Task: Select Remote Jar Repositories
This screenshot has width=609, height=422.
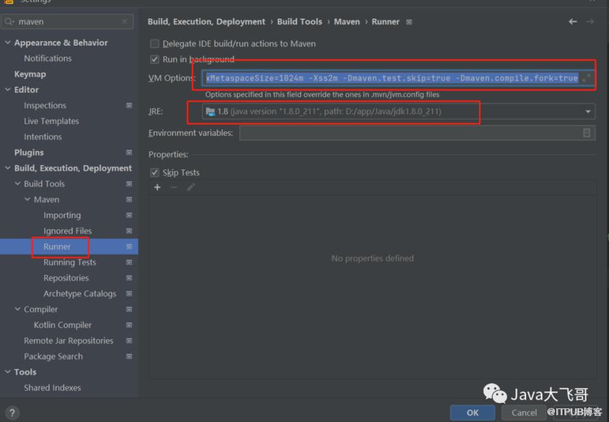Action: point(68,341)
